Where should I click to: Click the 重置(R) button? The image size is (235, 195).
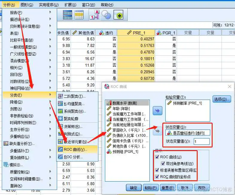pos(168,188)
